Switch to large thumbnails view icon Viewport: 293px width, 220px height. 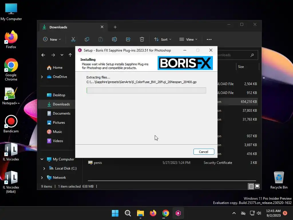coord(257,186)
